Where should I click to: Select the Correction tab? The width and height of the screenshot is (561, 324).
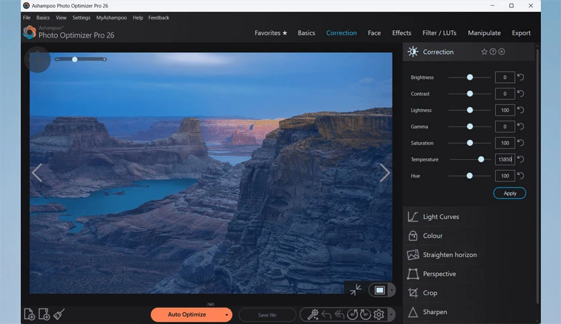342,33
